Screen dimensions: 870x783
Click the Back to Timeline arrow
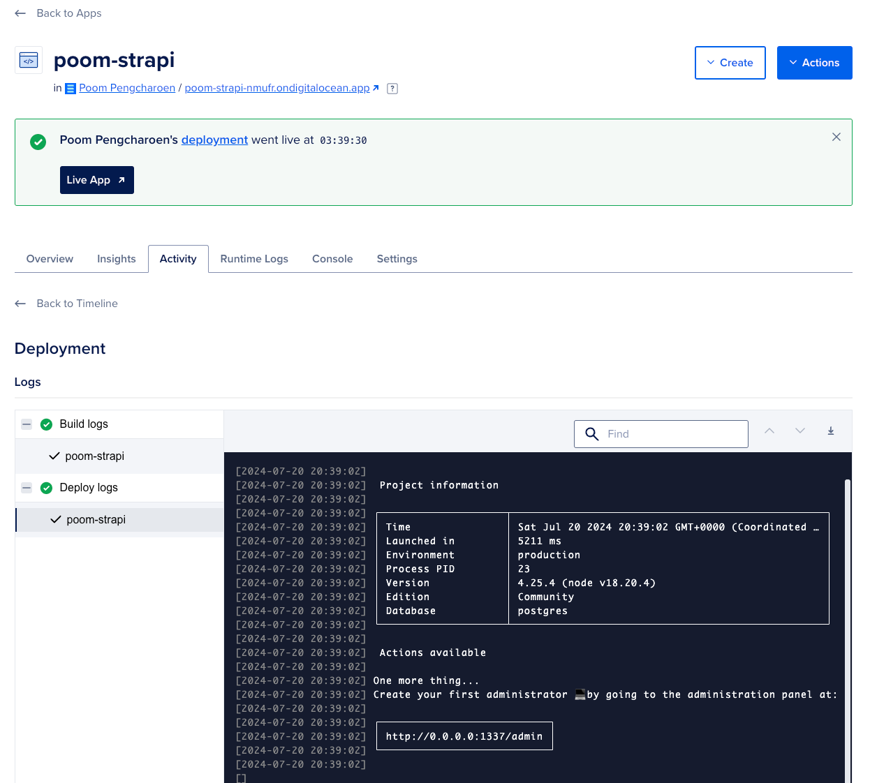tap(20, 304)
